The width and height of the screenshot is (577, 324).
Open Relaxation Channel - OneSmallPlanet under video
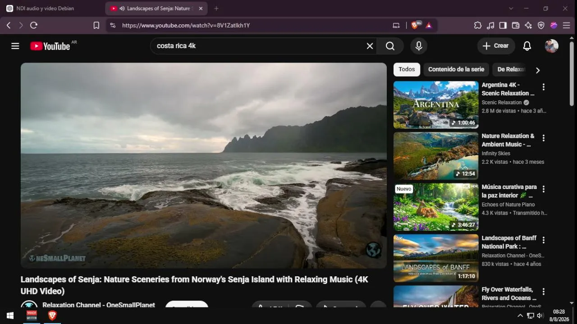point(99,305)
